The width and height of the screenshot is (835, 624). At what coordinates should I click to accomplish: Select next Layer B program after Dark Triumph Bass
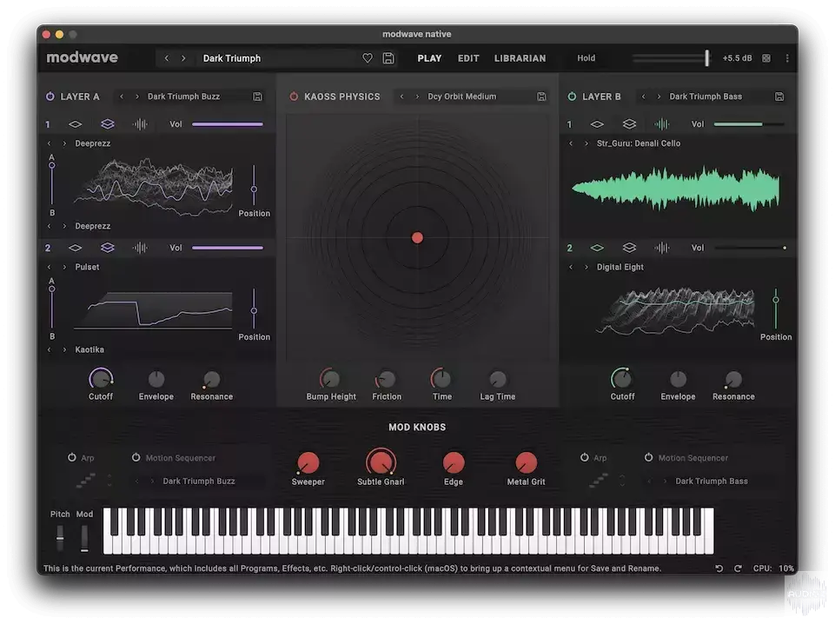point(659,96)
